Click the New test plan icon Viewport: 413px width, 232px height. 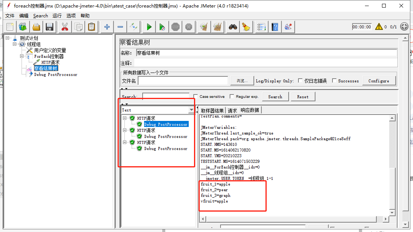(10, 27)
